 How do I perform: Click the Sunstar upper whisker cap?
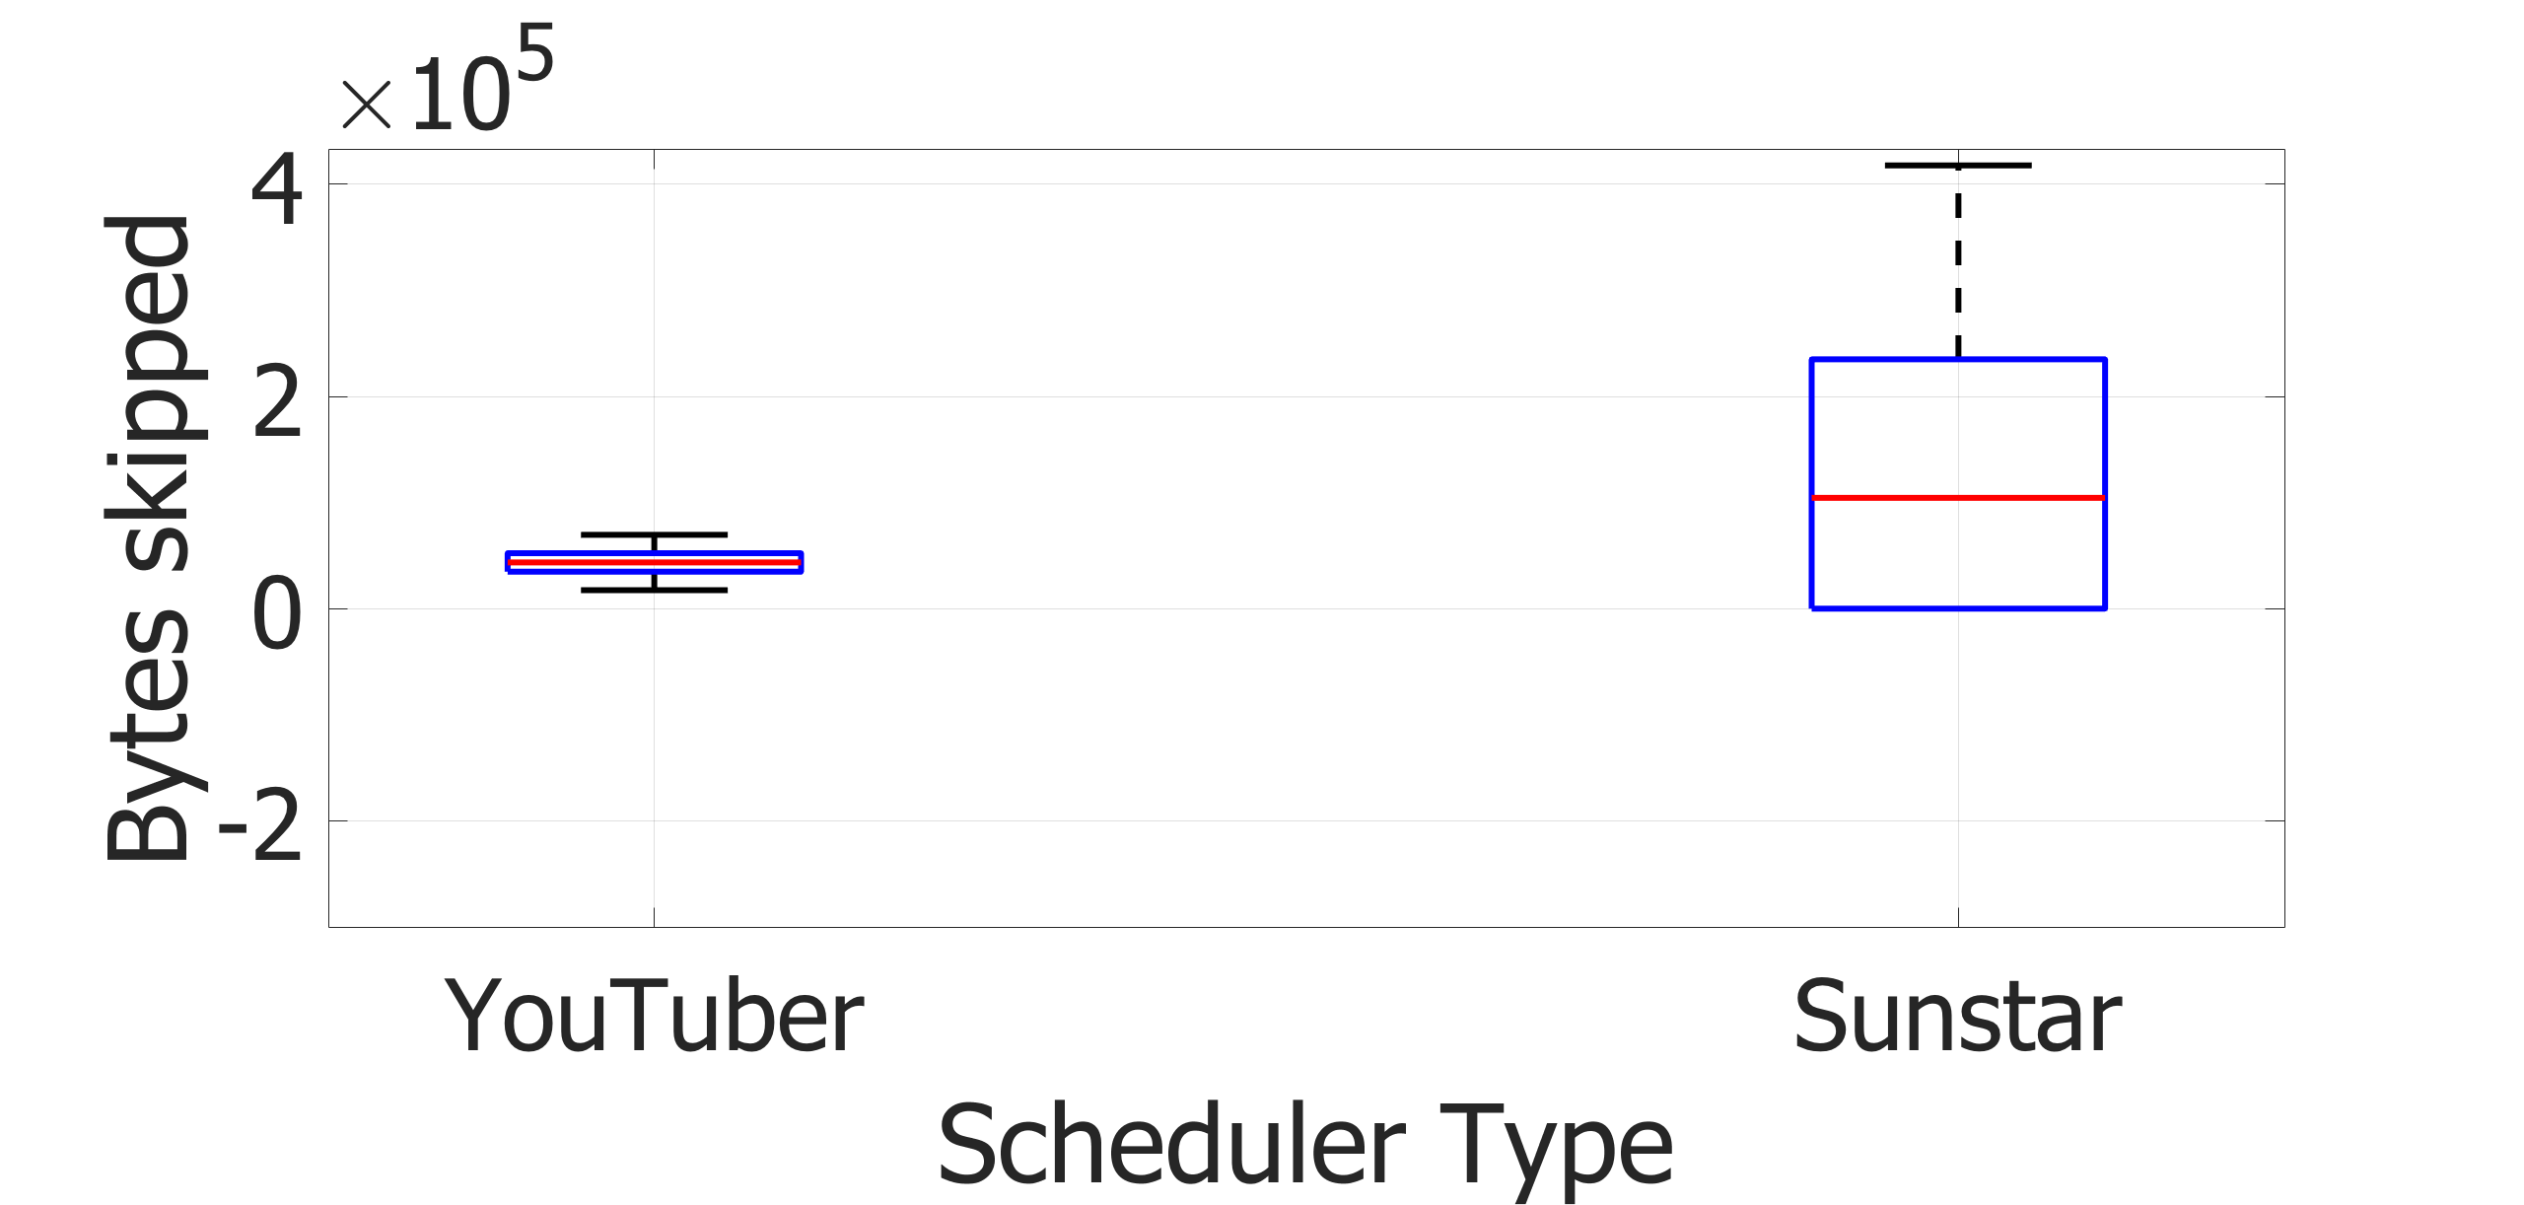point(1958,166)
